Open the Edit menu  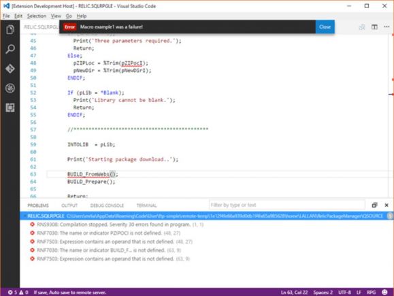(18, 16)
